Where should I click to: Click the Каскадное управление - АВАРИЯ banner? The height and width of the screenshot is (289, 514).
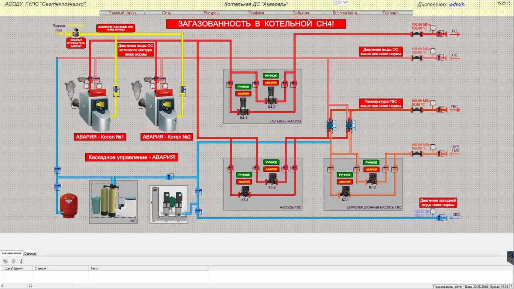click(132, 157)
